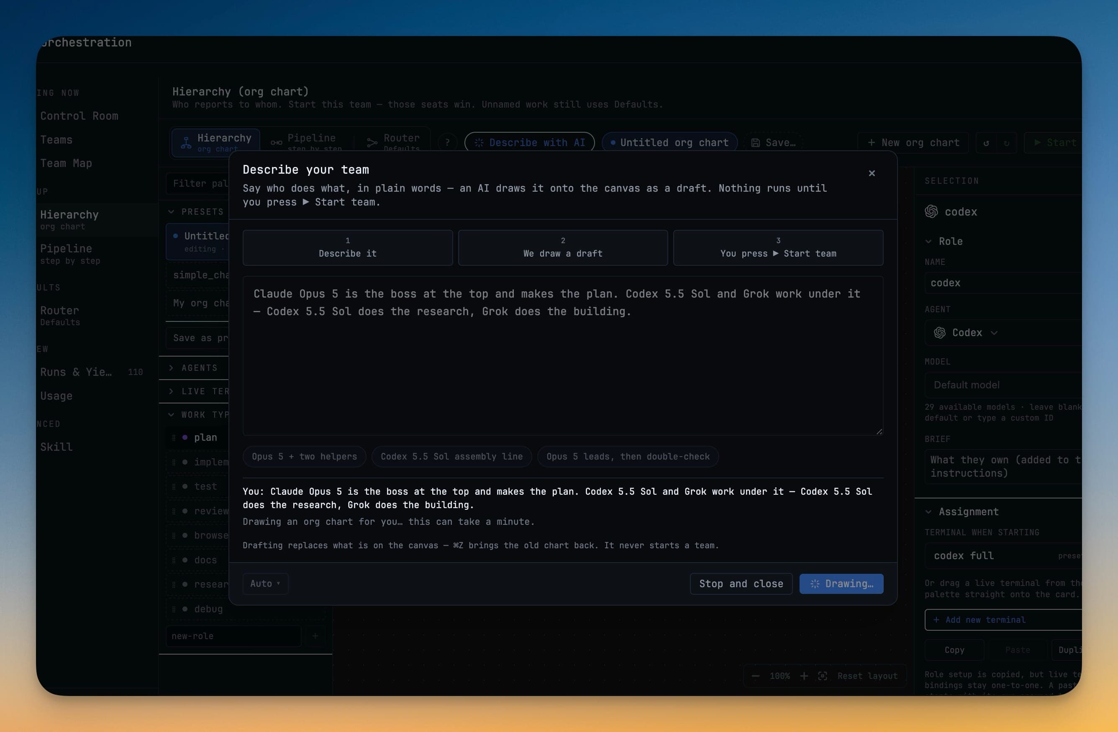Open the Codex agent dropdown
Image resolution: width=1118 pixels, height=732 pixels.
point(1003,333)
